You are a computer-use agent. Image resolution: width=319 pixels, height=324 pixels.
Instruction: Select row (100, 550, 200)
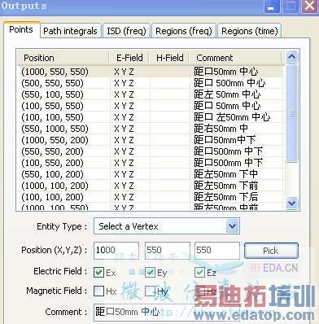click(151, 163)
